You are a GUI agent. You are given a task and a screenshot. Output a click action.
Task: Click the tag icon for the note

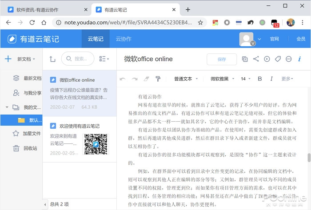278,59
